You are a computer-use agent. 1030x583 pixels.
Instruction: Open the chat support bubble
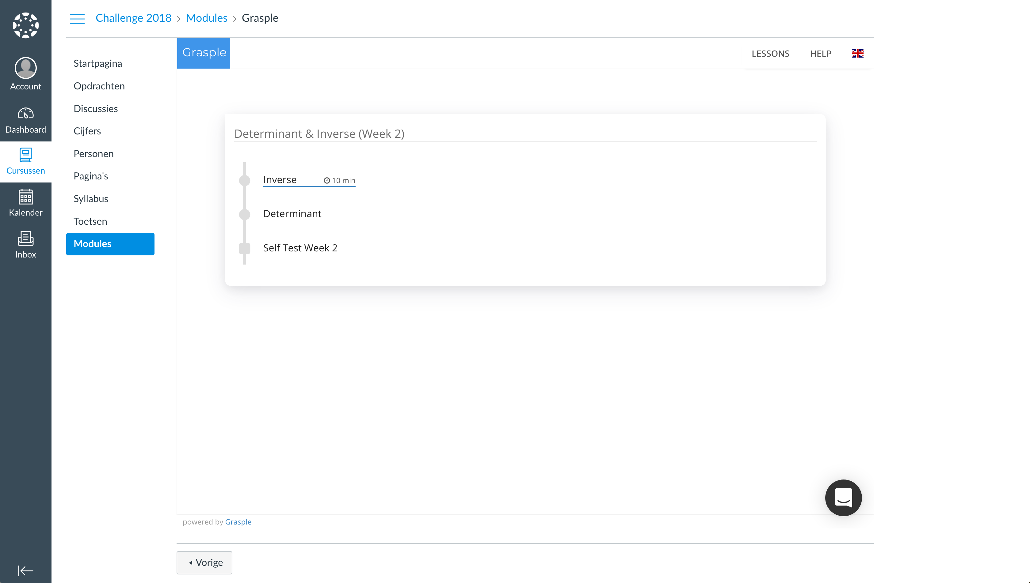(x=843, y=497)
